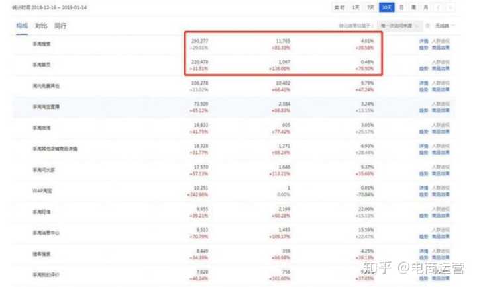Open 详情 for the 淘内免费其他 row

pyautogui.click(x=424, y=83)
